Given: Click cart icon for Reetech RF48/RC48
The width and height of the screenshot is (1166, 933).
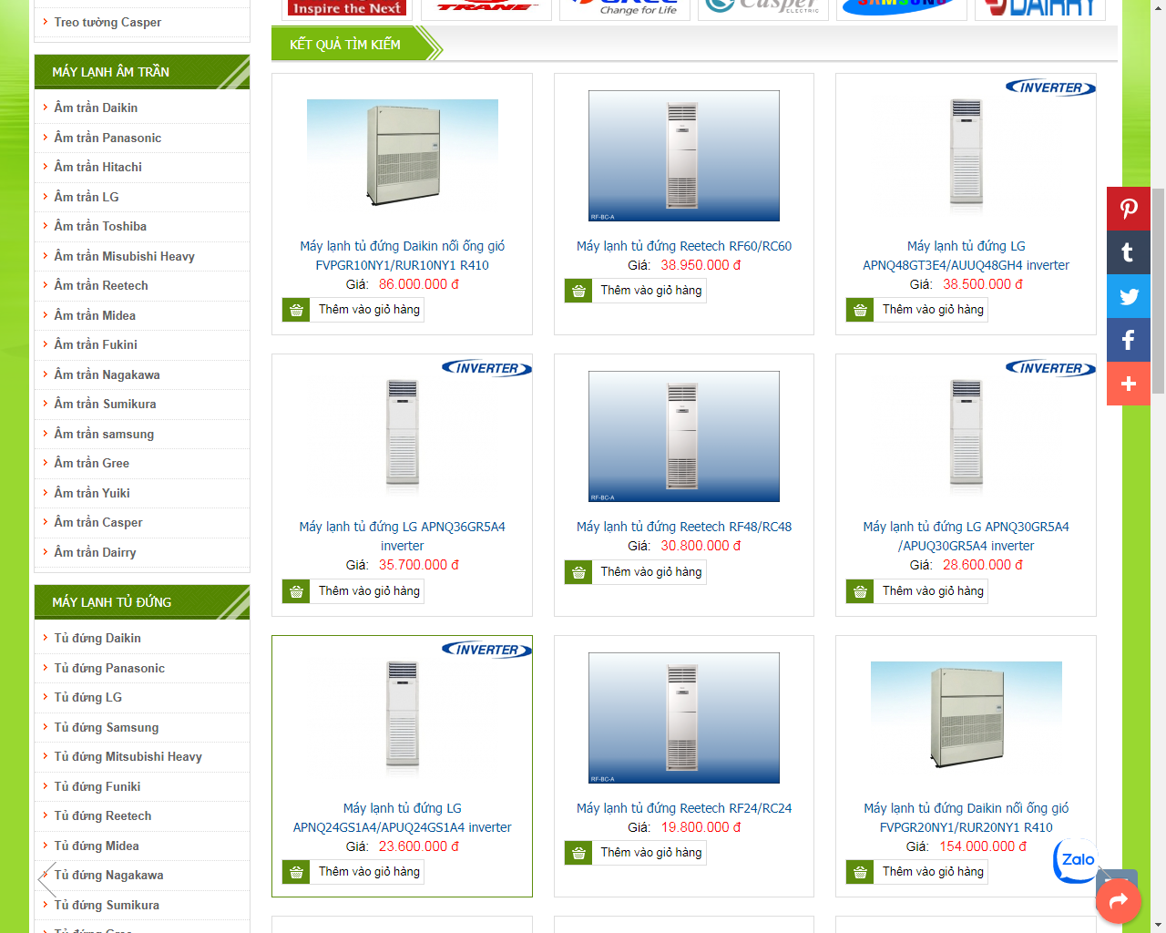Looking at the screenshot, I should (x=578, y=572).
